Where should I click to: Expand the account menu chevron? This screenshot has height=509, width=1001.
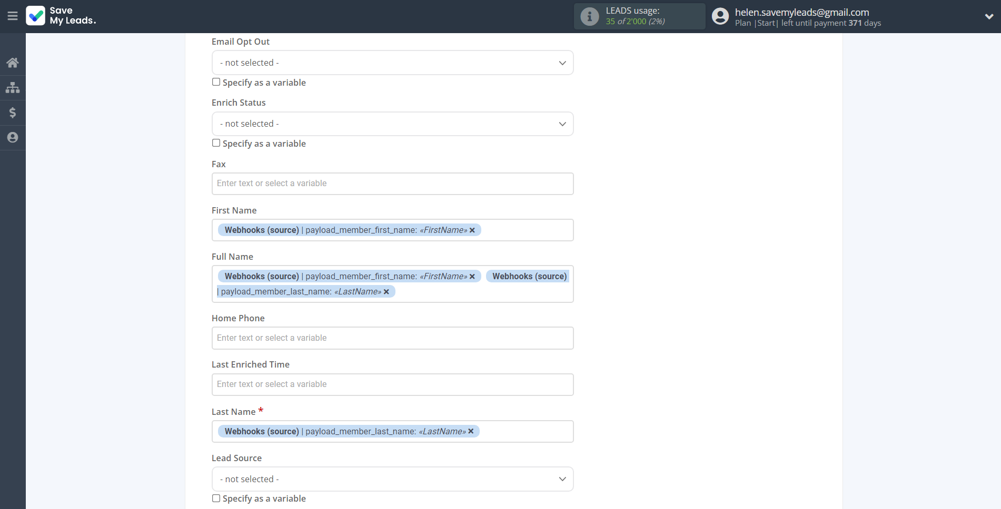(989, 16)
